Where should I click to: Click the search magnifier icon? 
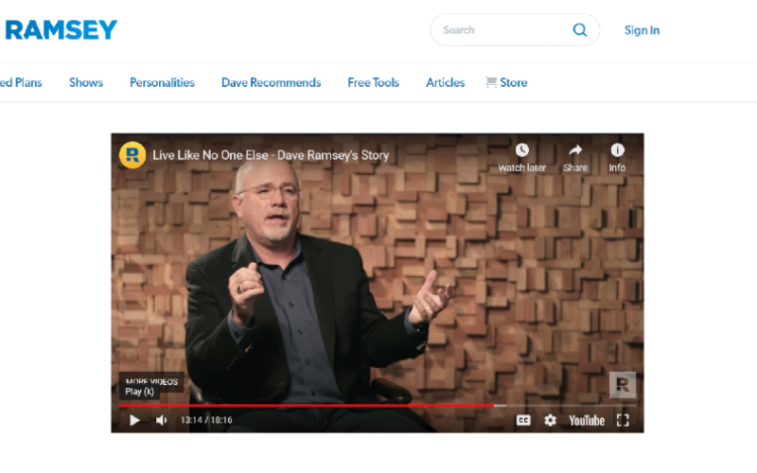click(x=579, y=30)
